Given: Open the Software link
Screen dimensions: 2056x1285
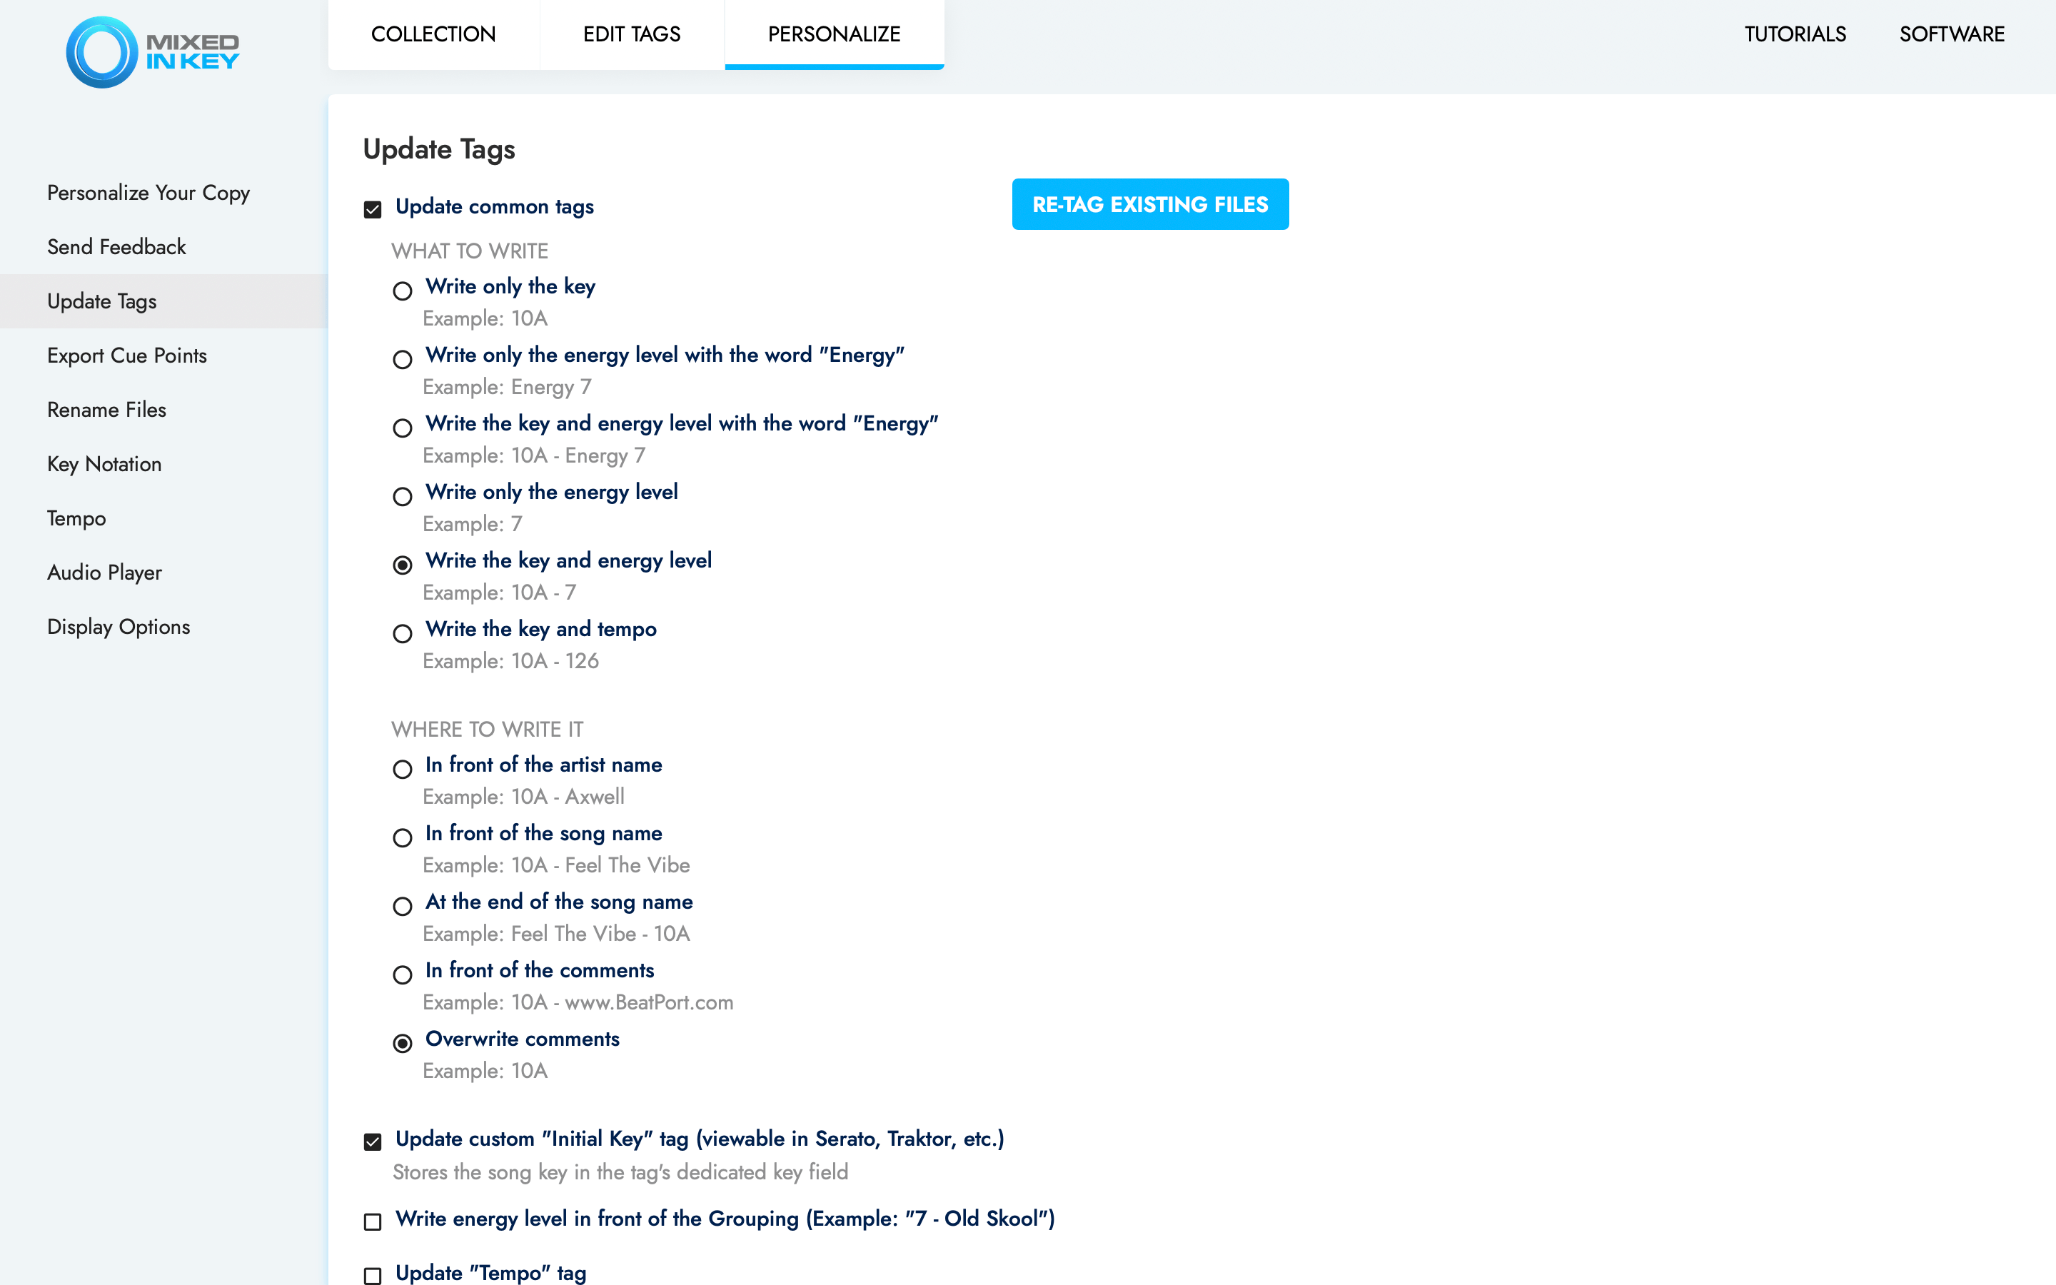Looking at the screenshot, I should [x=1952, y=34].
